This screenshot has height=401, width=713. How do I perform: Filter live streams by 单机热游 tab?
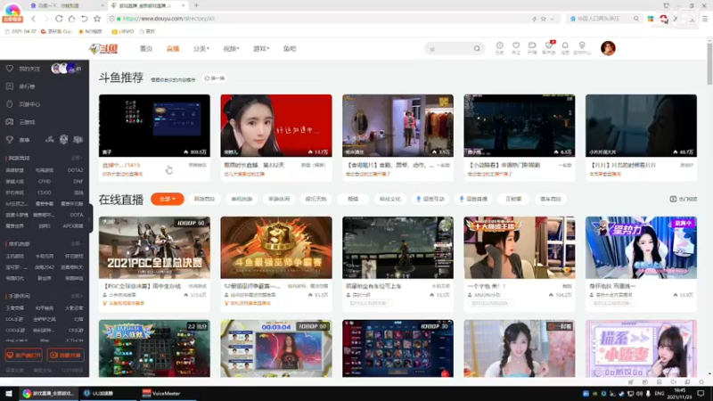242,199
